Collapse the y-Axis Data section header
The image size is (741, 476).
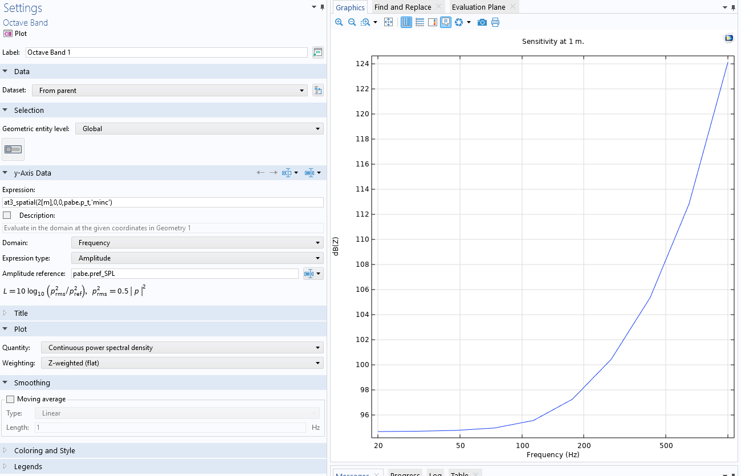(x=32, y=173)
